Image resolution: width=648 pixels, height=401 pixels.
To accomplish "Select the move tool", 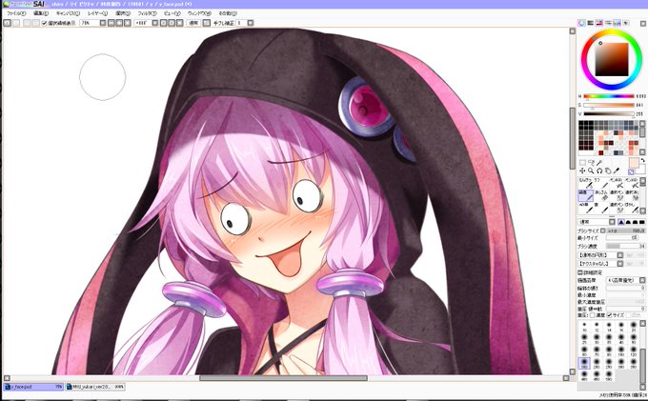I will tap(582, 170).
